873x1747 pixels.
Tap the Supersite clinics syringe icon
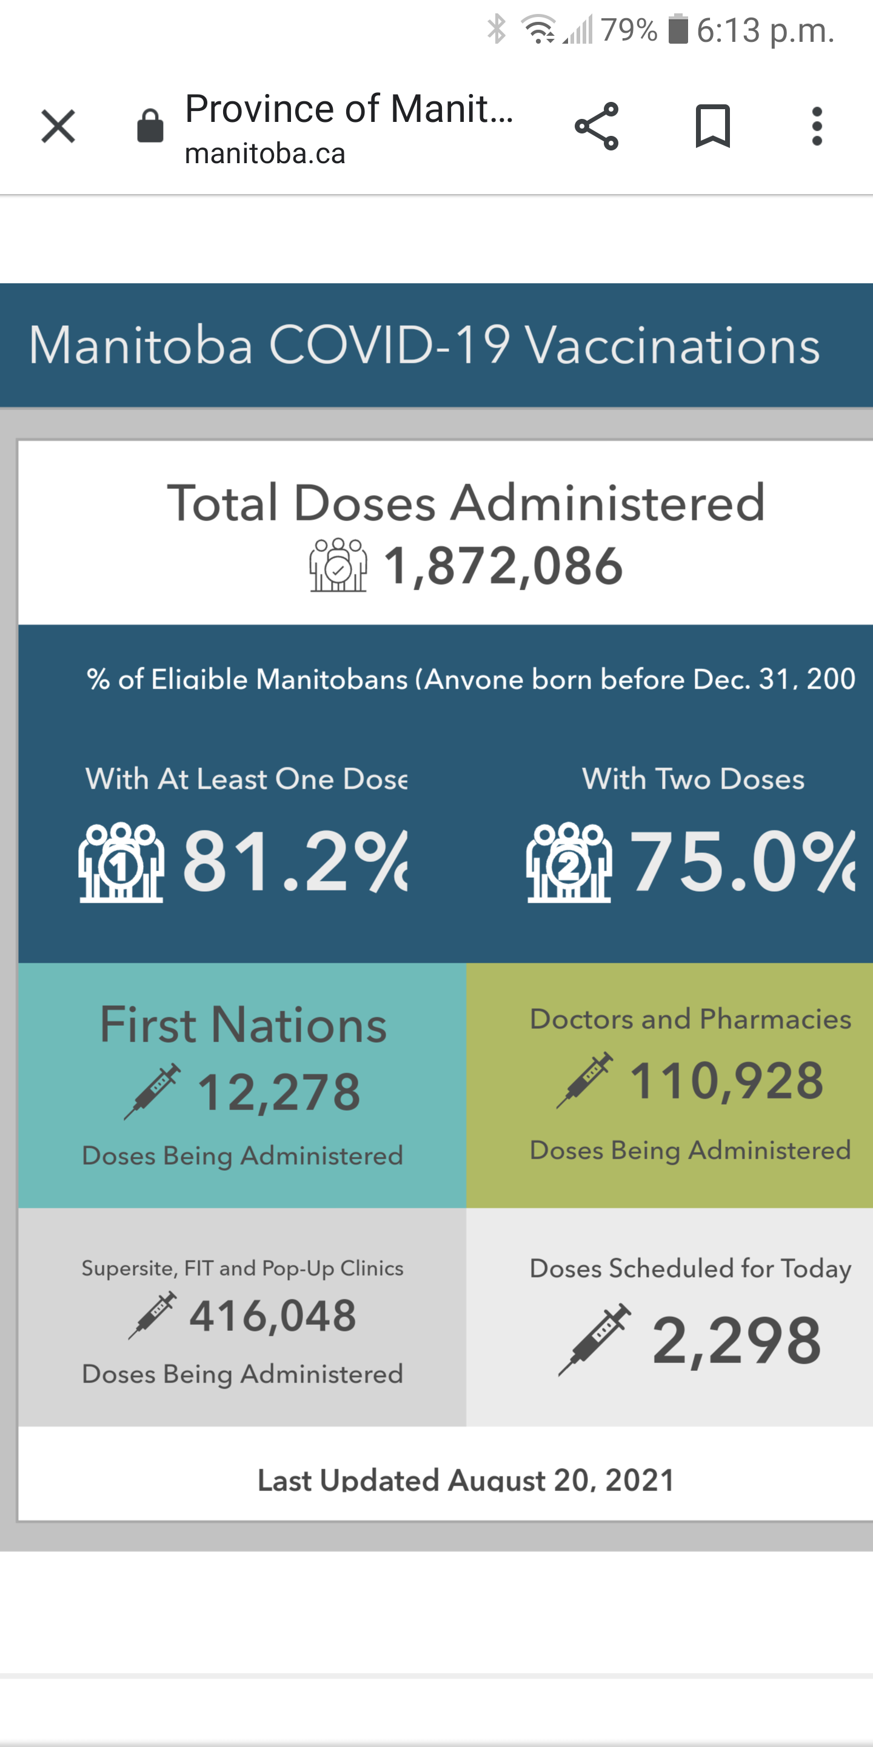point(153,1315)
